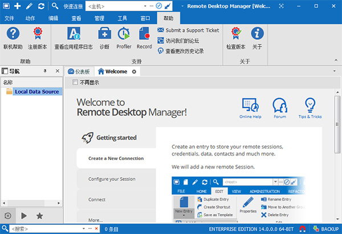Collapse the ribbon with the chevron arrow

[336, 60]
